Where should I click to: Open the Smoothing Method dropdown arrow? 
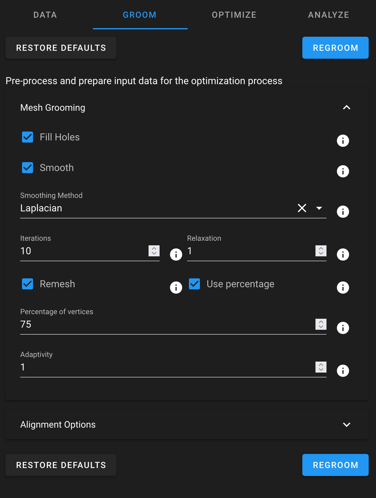pyautogui.click(x=319, y=208)
